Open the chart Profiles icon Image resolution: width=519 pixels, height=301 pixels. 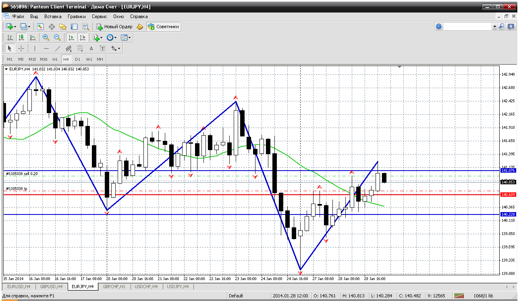[x=23, y=27]
